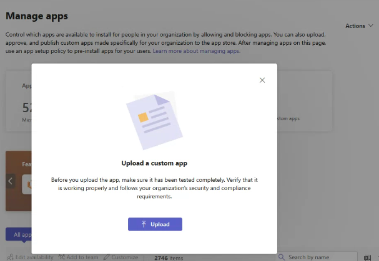The image size is (379, 261).
Task: Click the featured app tile icon
Action: (28, 184)
